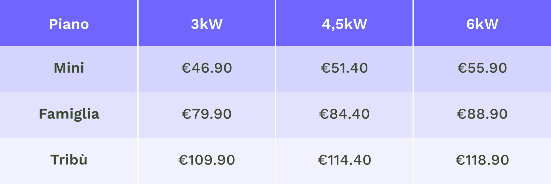
Task: Select the €46.90 Mini 3kW price
Action: [207, 68]
